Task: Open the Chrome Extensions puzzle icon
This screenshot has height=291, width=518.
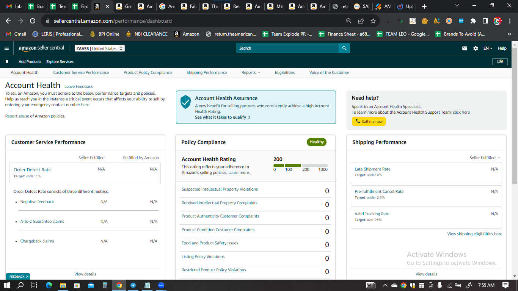Action: [473, 21]
